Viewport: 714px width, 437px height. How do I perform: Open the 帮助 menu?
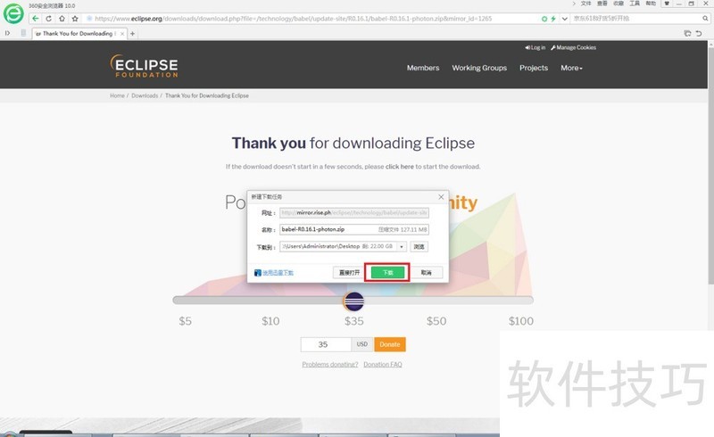click(x=651, y=4)
